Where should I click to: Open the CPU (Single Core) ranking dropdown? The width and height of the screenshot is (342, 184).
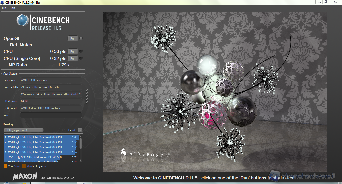click(23, 130)
